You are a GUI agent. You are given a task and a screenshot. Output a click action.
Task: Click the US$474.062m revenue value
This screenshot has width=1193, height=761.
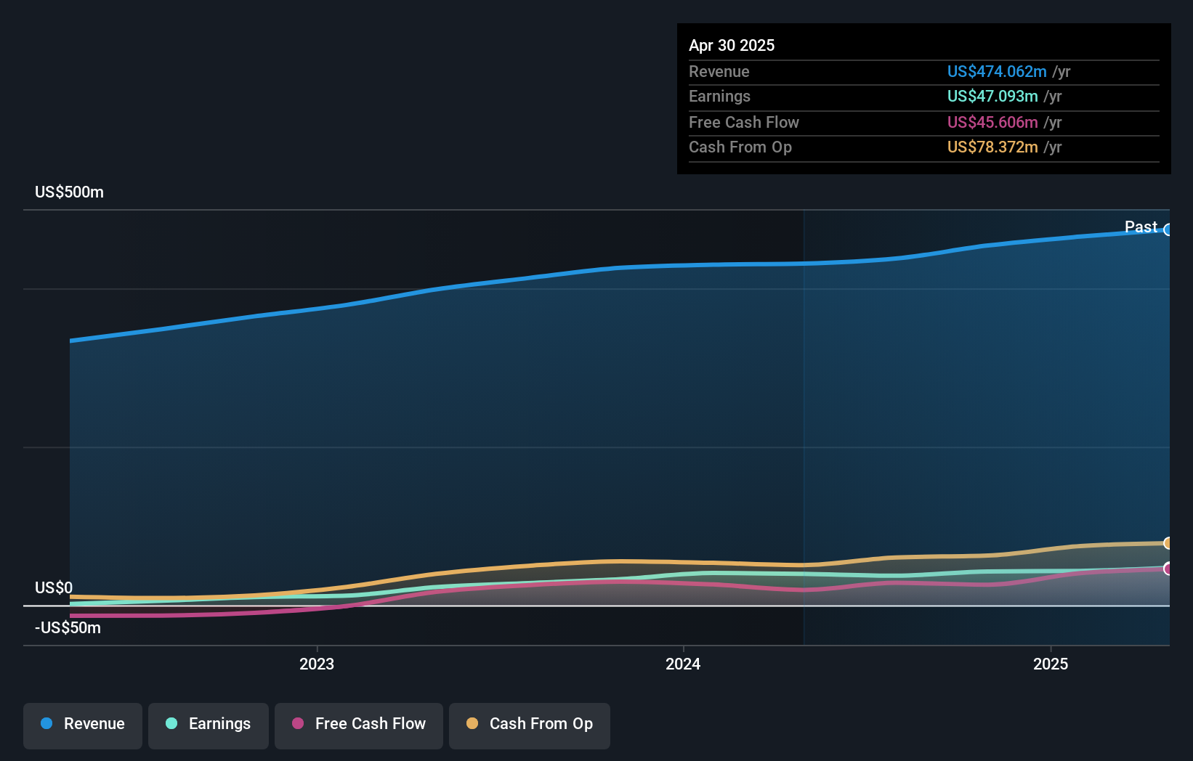click(x=997, y=71)
